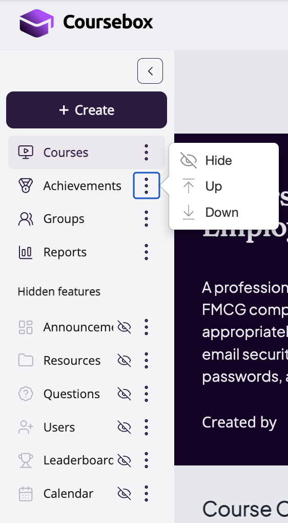Click the Calendar icon in hidden features
This screenshot has height=523, width=288.
(x=26, y=494)
